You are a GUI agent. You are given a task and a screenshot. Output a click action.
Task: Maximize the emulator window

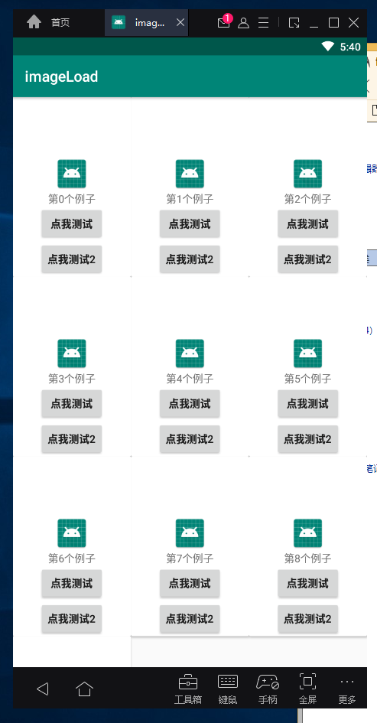coord(333,23)
